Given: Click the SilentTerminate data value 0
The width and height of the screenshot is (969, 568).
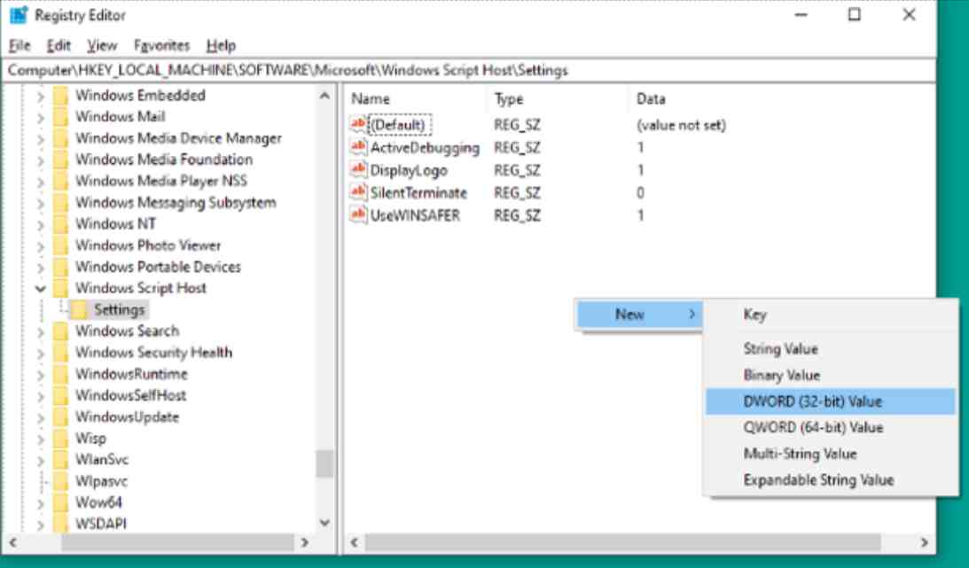Looking at the screenshot, I should click(640, 192).
